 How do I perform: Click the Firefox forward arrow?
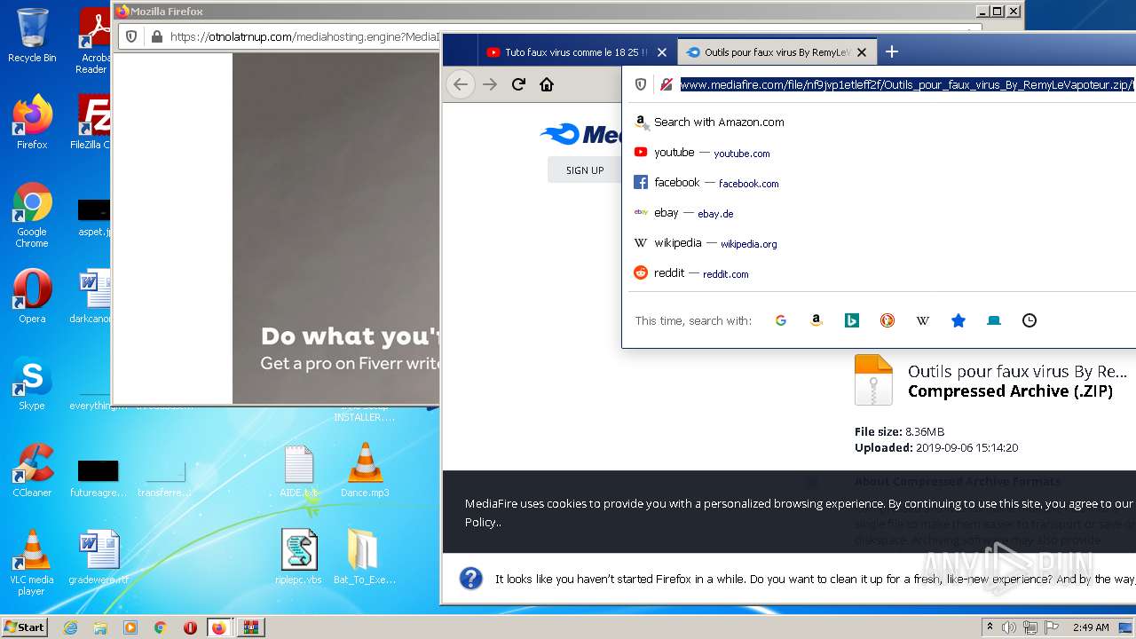(490, 84)
